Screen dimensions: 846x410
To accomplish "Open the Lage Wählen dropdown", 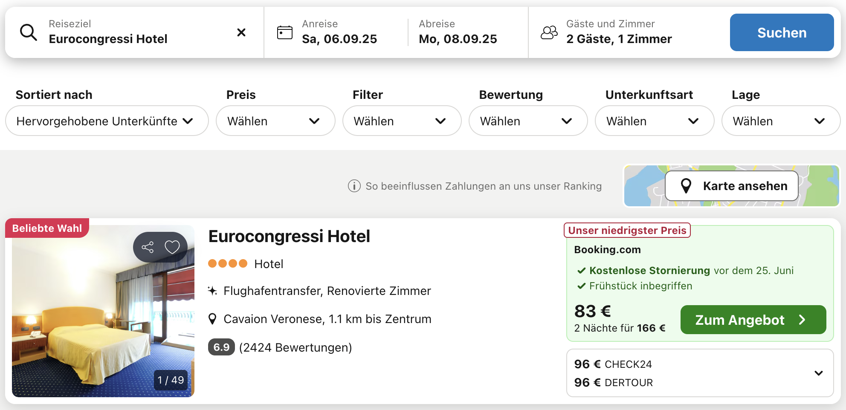I will coord(781,121).
